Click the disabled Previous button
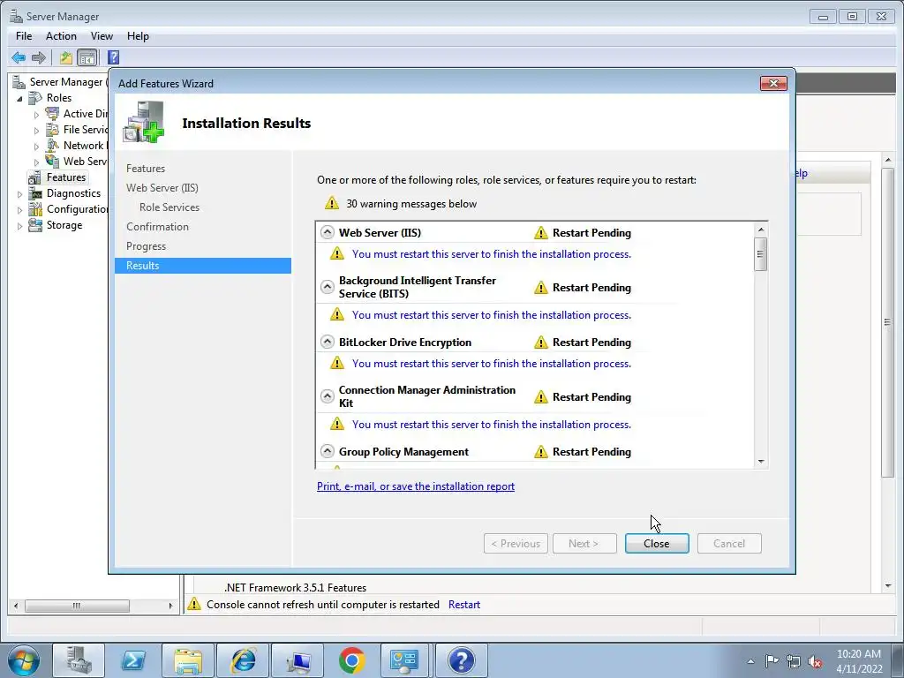 click(x=516, y=544)
